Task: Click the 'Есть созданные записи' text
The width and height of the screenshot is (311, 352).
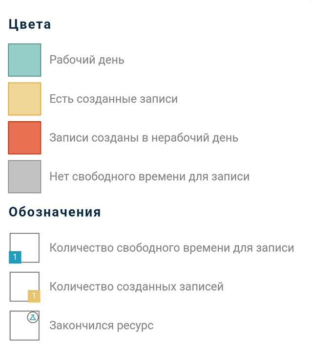Action: 113,99
